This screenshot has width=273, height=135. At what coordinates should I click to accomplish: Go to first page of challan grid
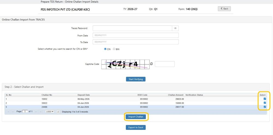8,112
